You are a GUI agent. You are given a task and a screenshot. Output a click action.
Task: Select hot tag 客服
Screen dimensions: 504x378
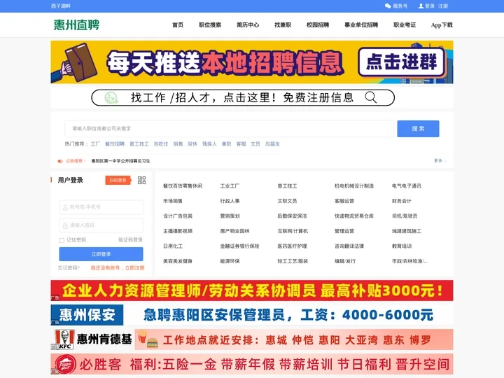click(x=241, y=144)
